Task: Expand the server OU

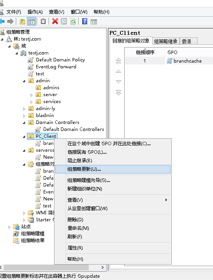Action: (31, 95)
